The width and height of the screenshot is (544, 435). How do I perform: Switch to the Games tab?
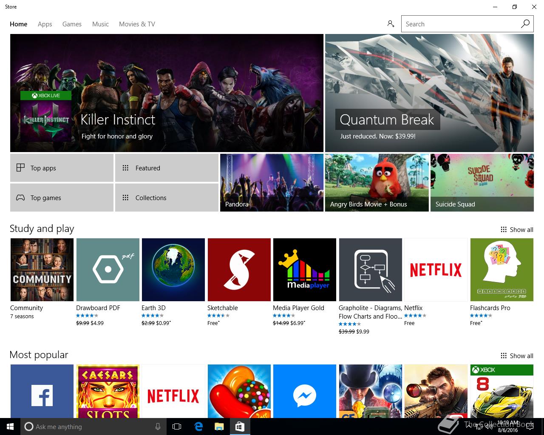pyautogui.click(x=72, y=24)
